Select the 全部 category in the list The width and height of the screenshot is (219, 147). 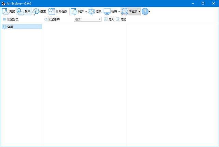point(10,27)
